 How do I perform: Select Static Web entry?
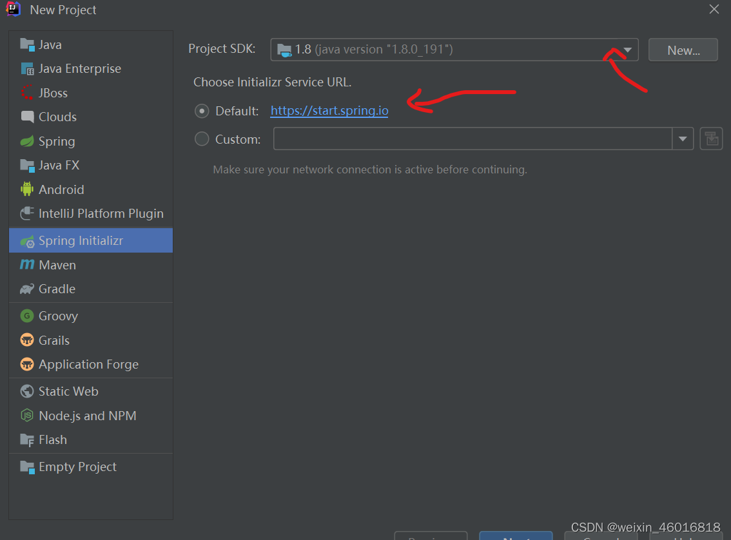(91, 391)
